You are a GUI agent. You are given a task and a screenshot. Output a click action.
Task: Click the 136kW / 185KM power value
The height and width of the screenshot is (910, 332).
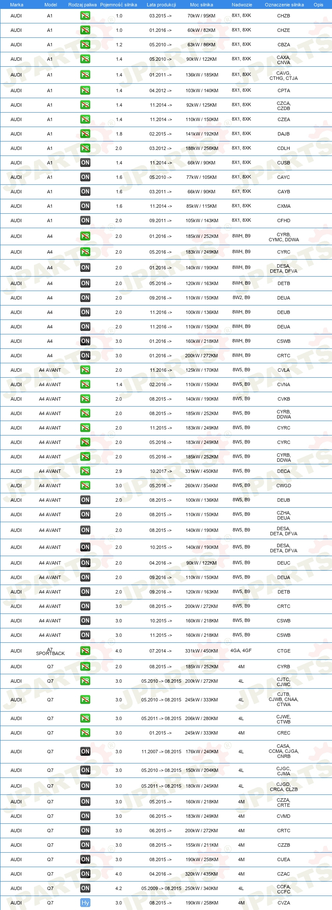coord(202,75)
